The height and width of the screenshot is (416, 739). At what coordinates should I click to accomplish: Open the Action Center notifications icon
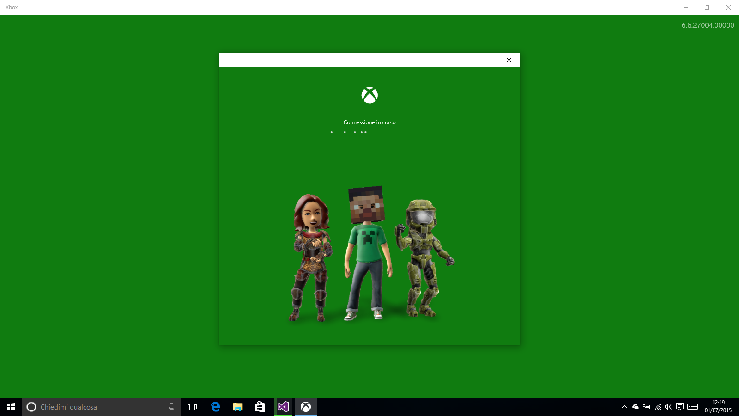[680, 407]
